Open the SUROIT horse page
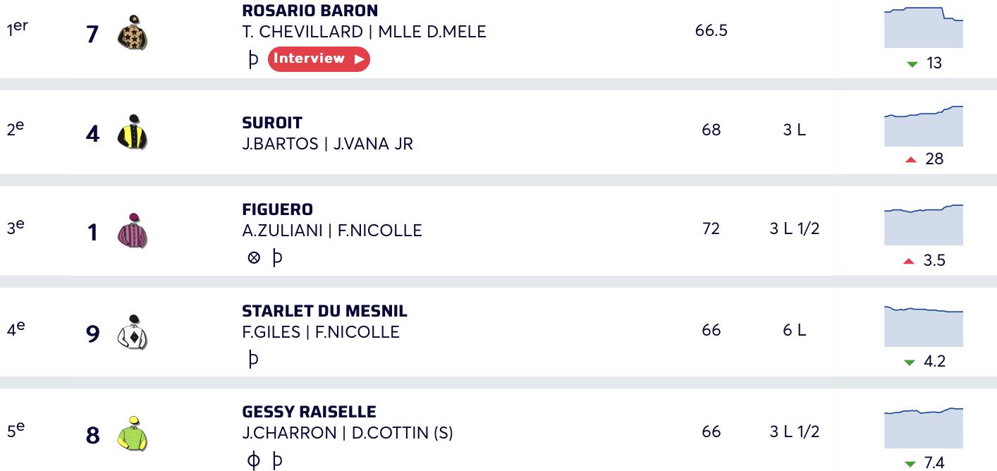Screen dimensions: 997x471 [x=272, y=123]
